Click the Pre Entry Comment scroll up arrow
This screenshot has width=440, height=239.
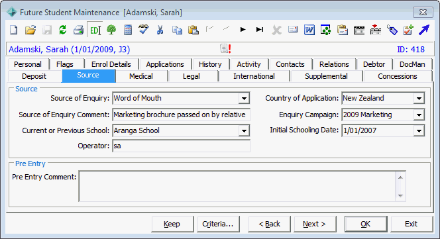(400, 177)
